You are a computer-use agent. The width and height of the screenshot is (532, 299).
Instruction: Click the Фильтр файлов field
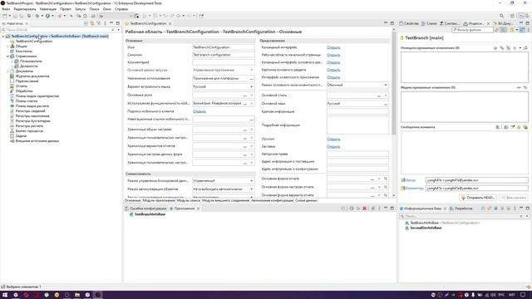click(472, 30)
